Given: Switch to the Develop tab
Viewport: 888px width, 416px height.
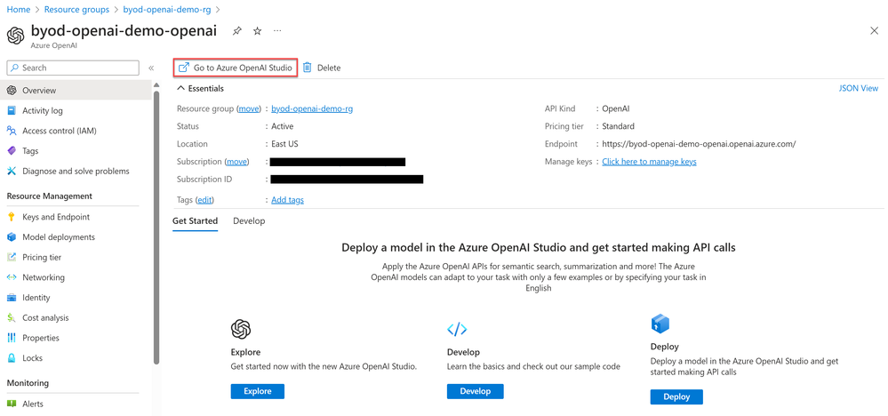Looking at the screenshot, I should (249, 220).
